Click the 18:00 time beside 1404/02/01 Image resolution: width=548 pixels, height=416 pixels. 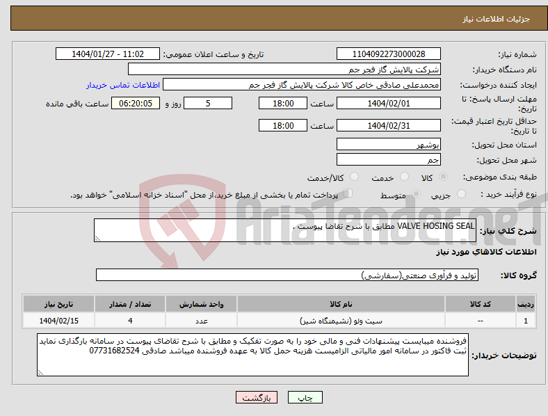[x=283, y=104]
